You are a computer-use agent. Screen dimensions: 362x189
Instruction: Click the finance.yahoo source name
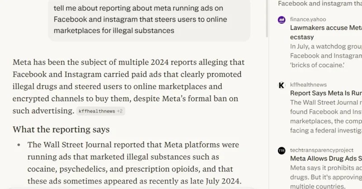pyautogui.click(x=308, y=19)
